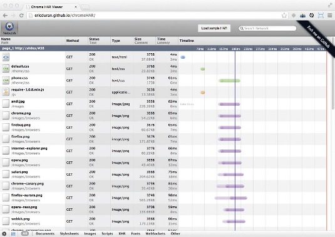This screenshot has width=335, height=237.
Task: Click the green timeline bar for phone.css
Action: coord(229,81)
